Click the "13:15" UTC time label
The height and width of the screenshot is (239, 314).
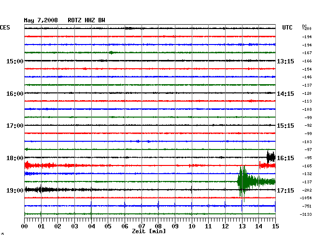pyautogui.click(x=285, y=61)
